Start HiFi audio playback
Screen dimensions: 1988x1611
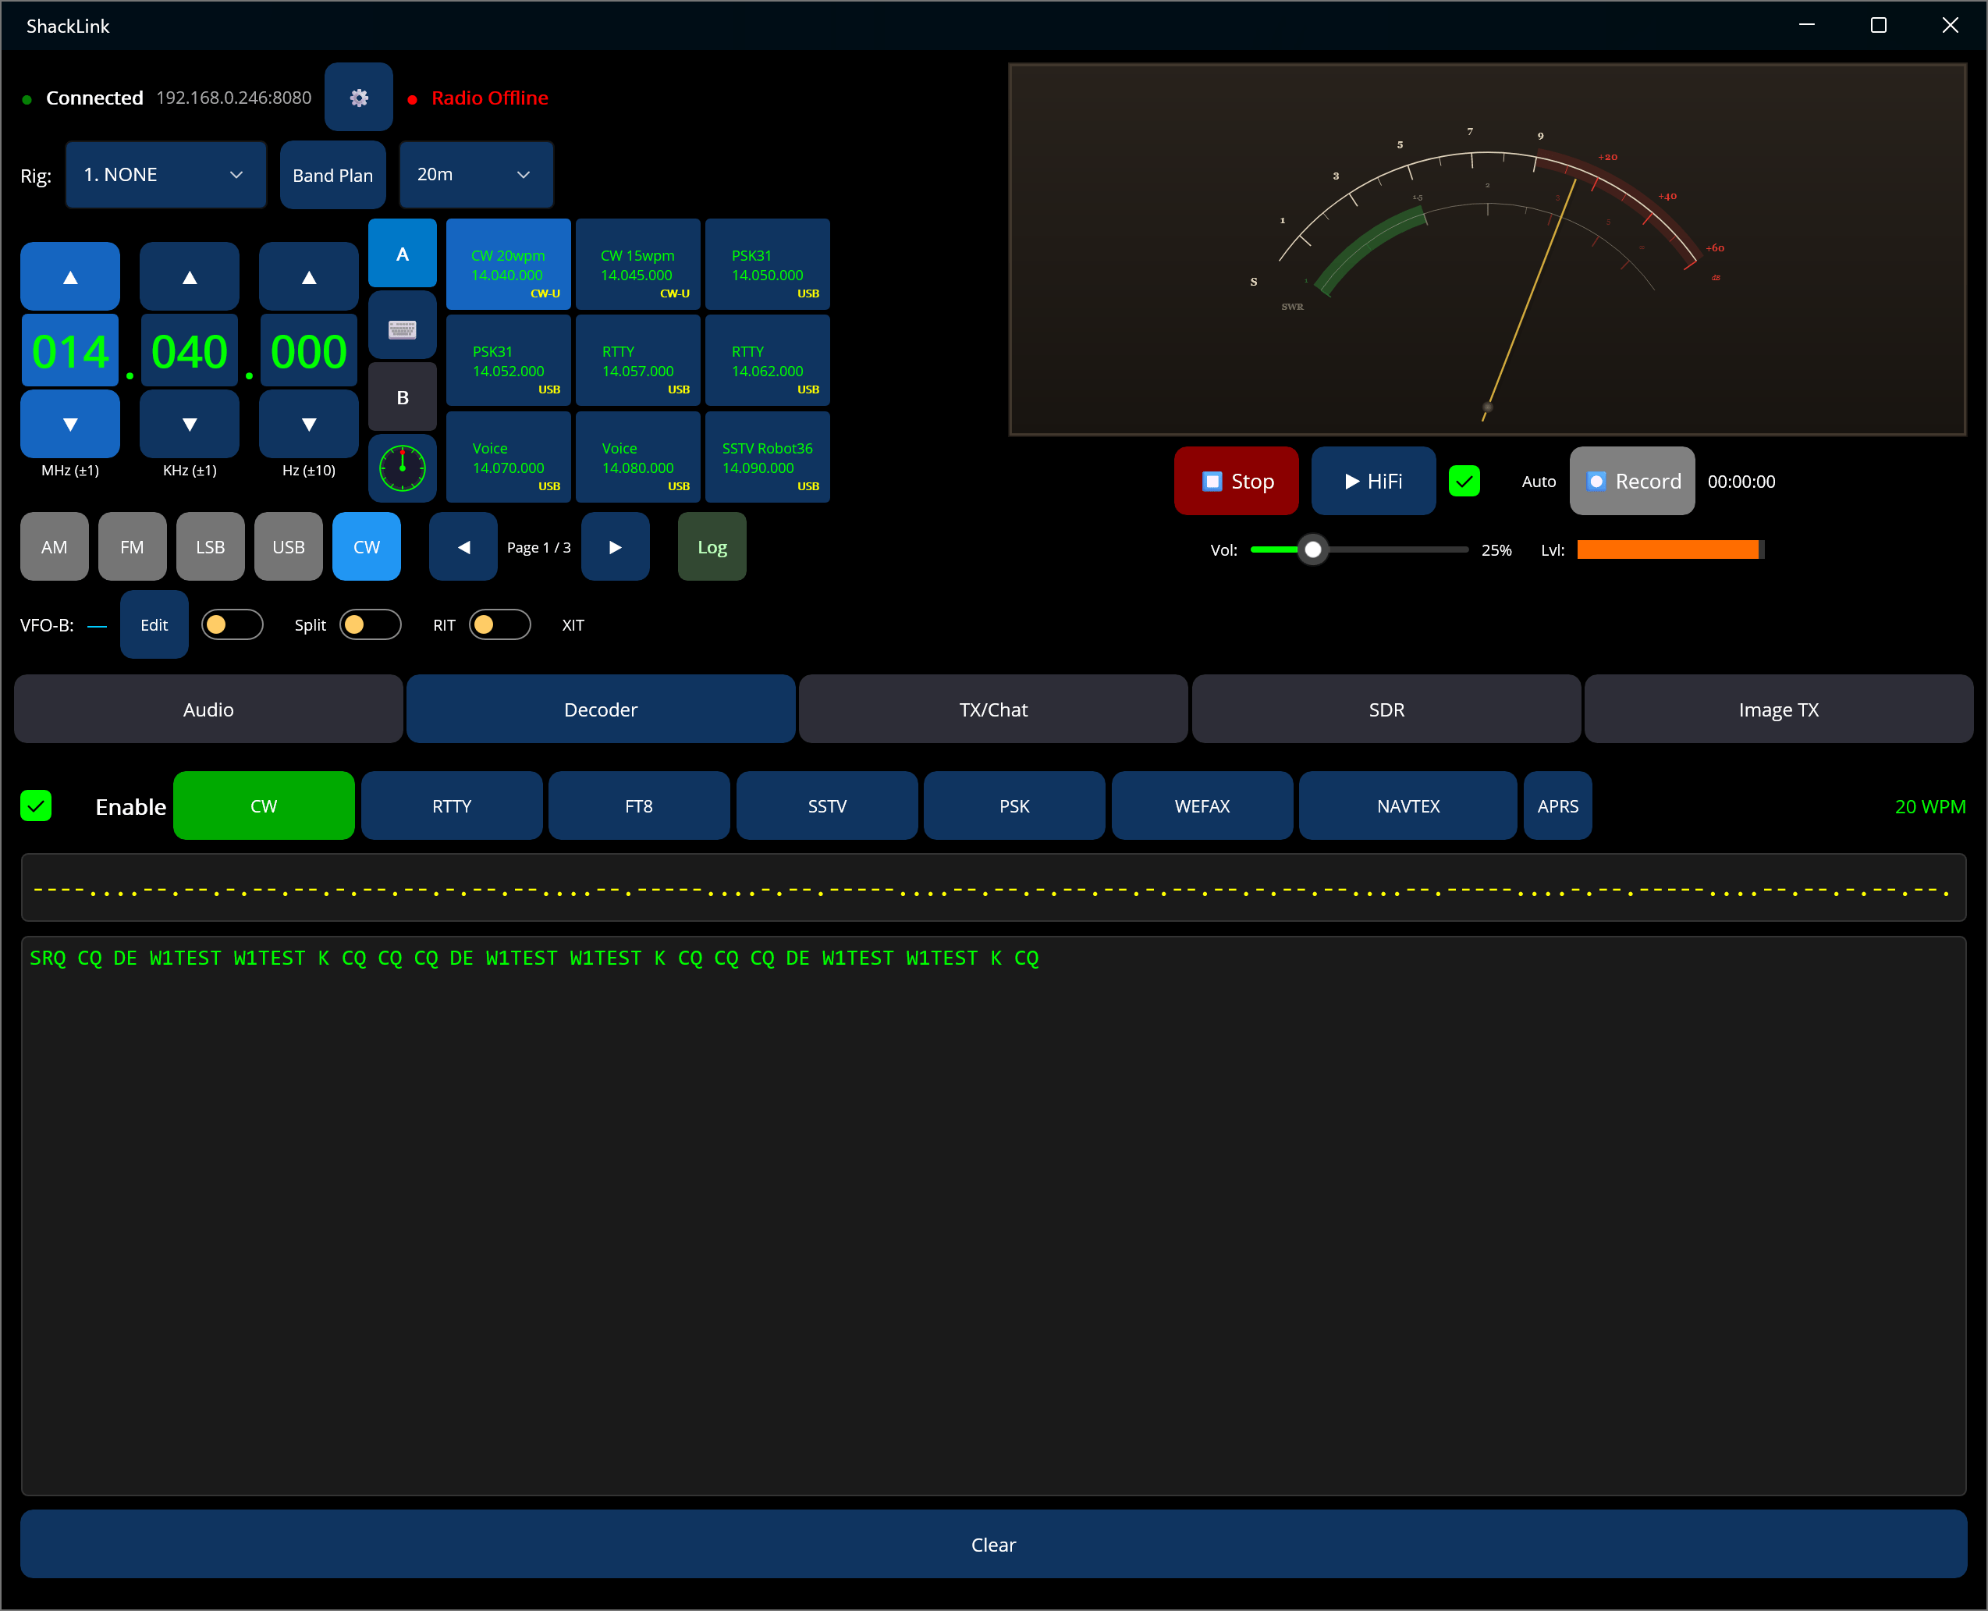tap(1373, 481)
